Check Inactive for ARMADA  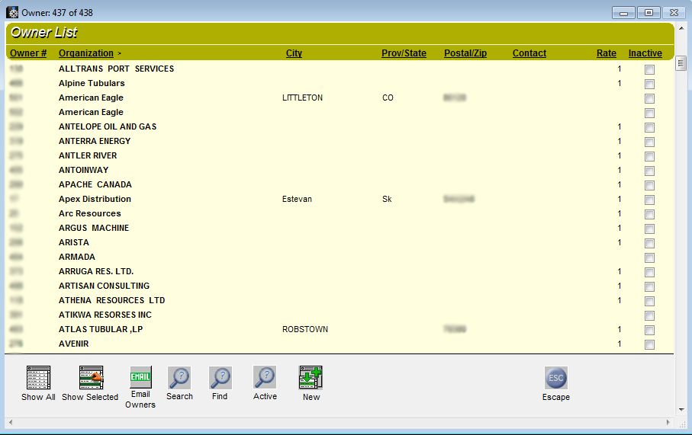(649, 257)
